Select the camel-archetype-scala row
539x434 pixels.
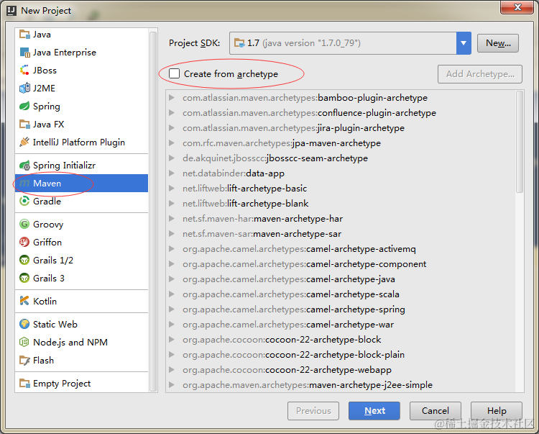click(341, 294)
